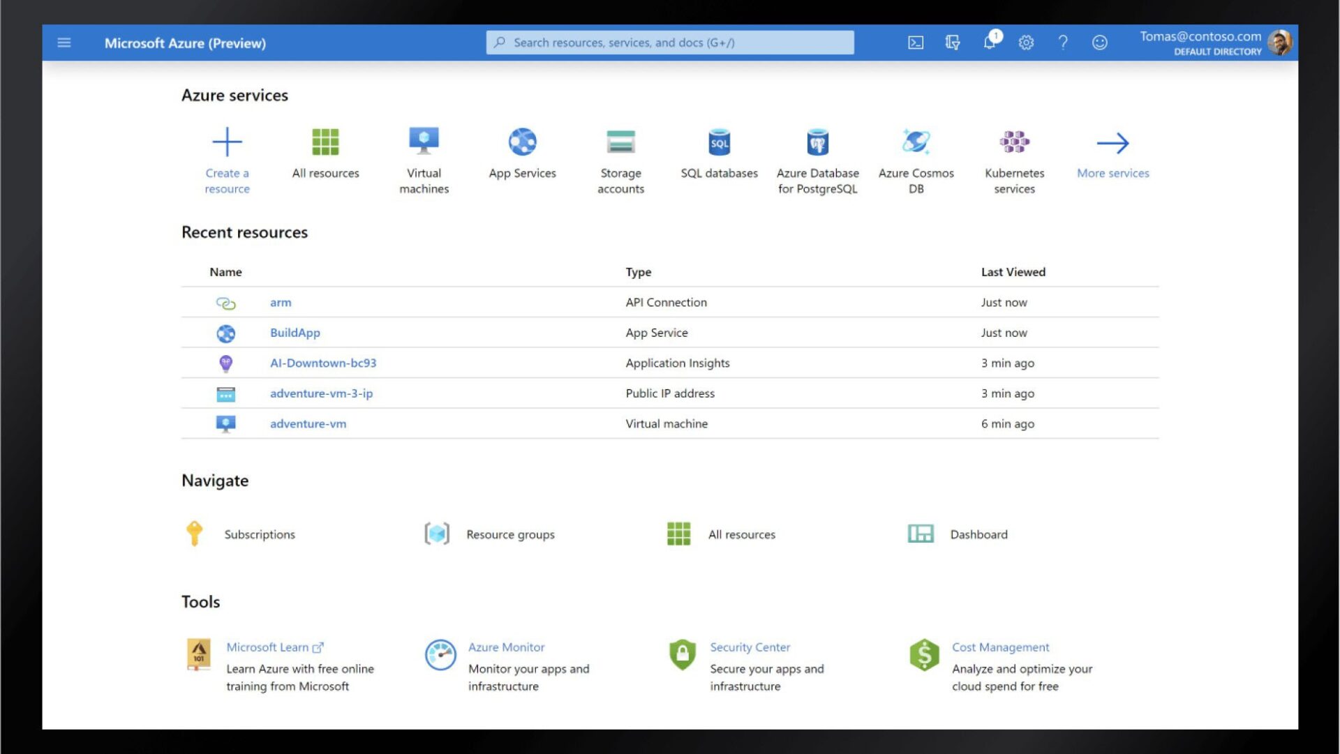This screenshot has width=1340, height=754.
Task: Click the Create a resource label
Action: (x=227, y=181)
